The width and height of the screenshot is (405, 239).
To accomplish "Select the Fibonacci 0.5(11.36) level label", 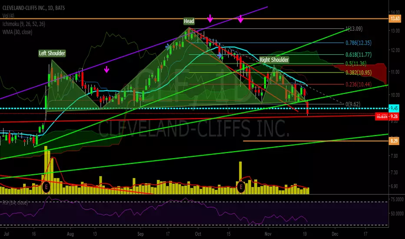I will pos(356,63).
